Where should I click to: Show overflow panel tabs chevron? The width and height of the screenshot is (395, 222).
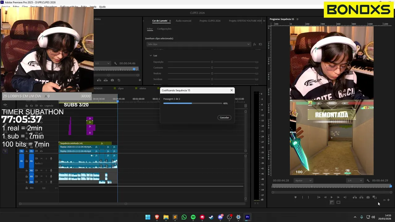(264, 21)
